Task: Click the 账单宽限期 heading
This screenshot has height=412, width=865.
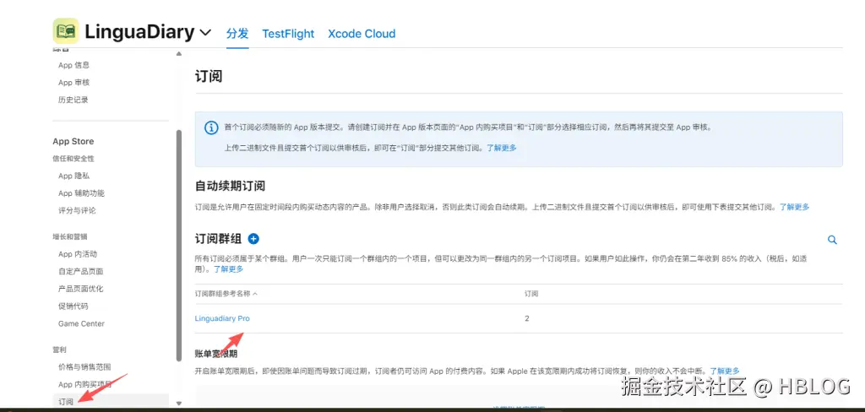Action: (x=216, y=354)
